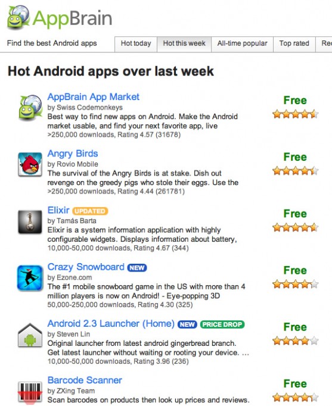Follow the Barcode Scanner title link
332x406 pixels.
pyautogui.click(x=85, y=380)
